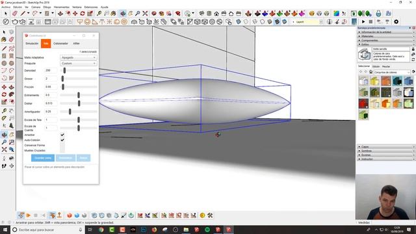Switch to the Colisionador tab

(x=60, y=44)
